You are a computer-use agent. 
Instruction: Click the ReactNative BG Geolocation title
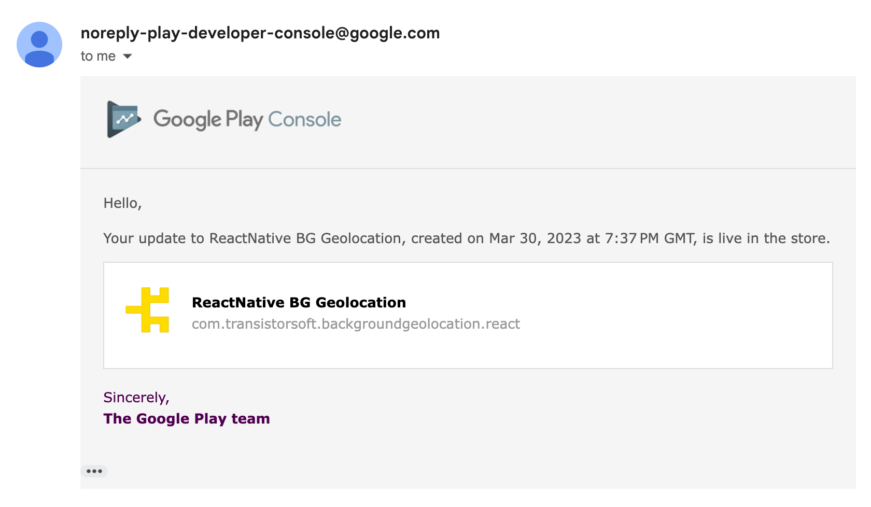pos(299,302)
